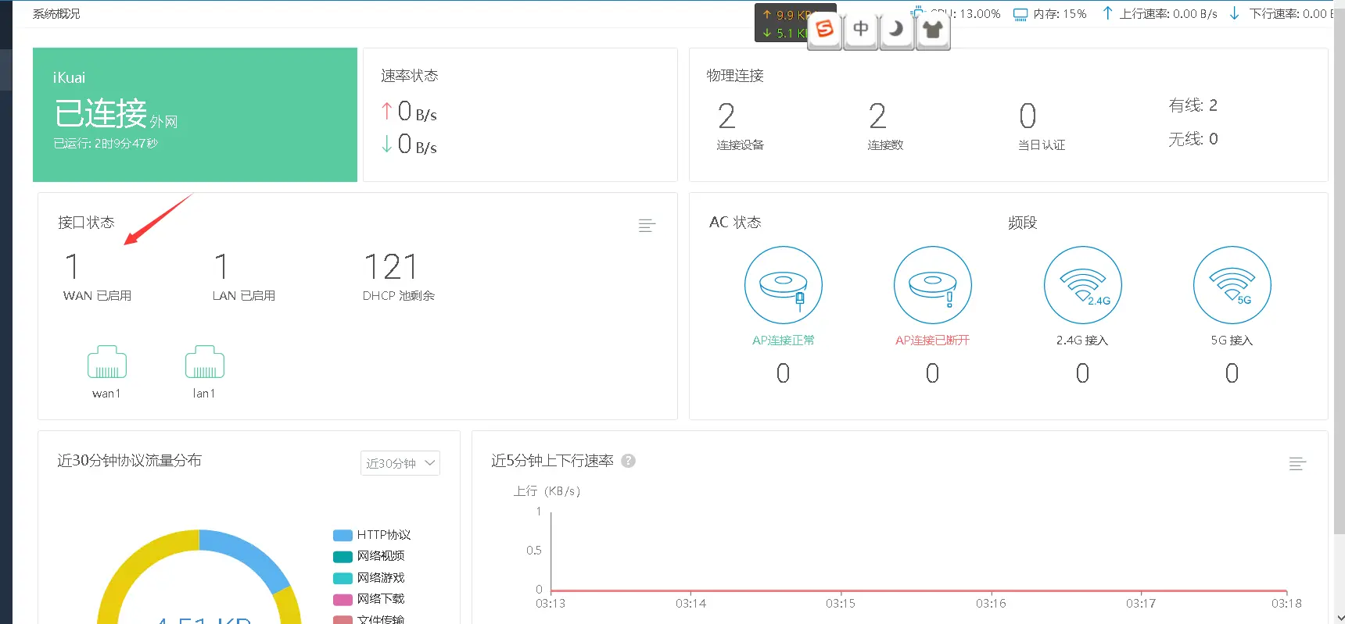Open the input method skin shirt icon

click(933, 30)
